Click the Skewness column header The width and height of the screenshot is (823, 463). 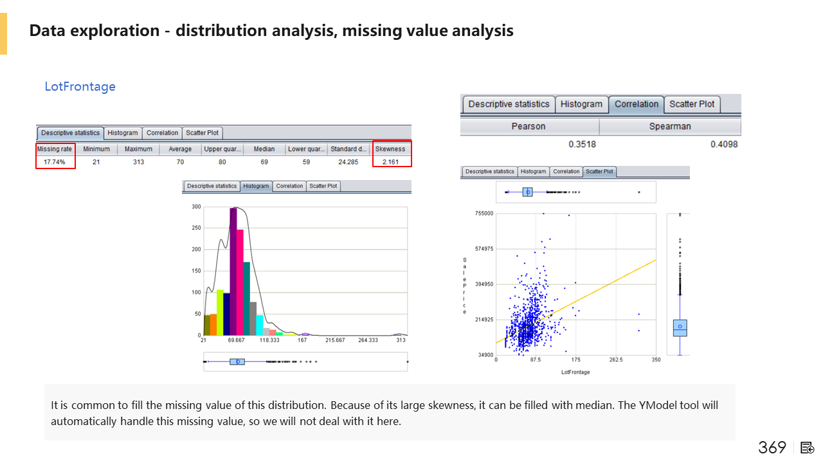390,149
